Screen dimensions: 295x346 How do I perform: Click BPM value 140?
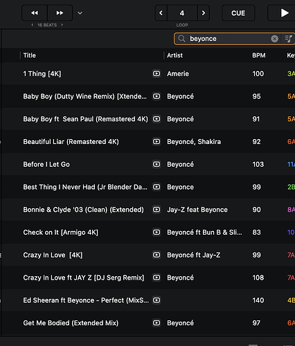coord(258,300)
